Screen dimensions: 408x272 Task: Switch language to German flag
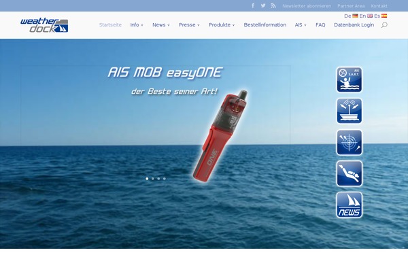pos(355,16)
